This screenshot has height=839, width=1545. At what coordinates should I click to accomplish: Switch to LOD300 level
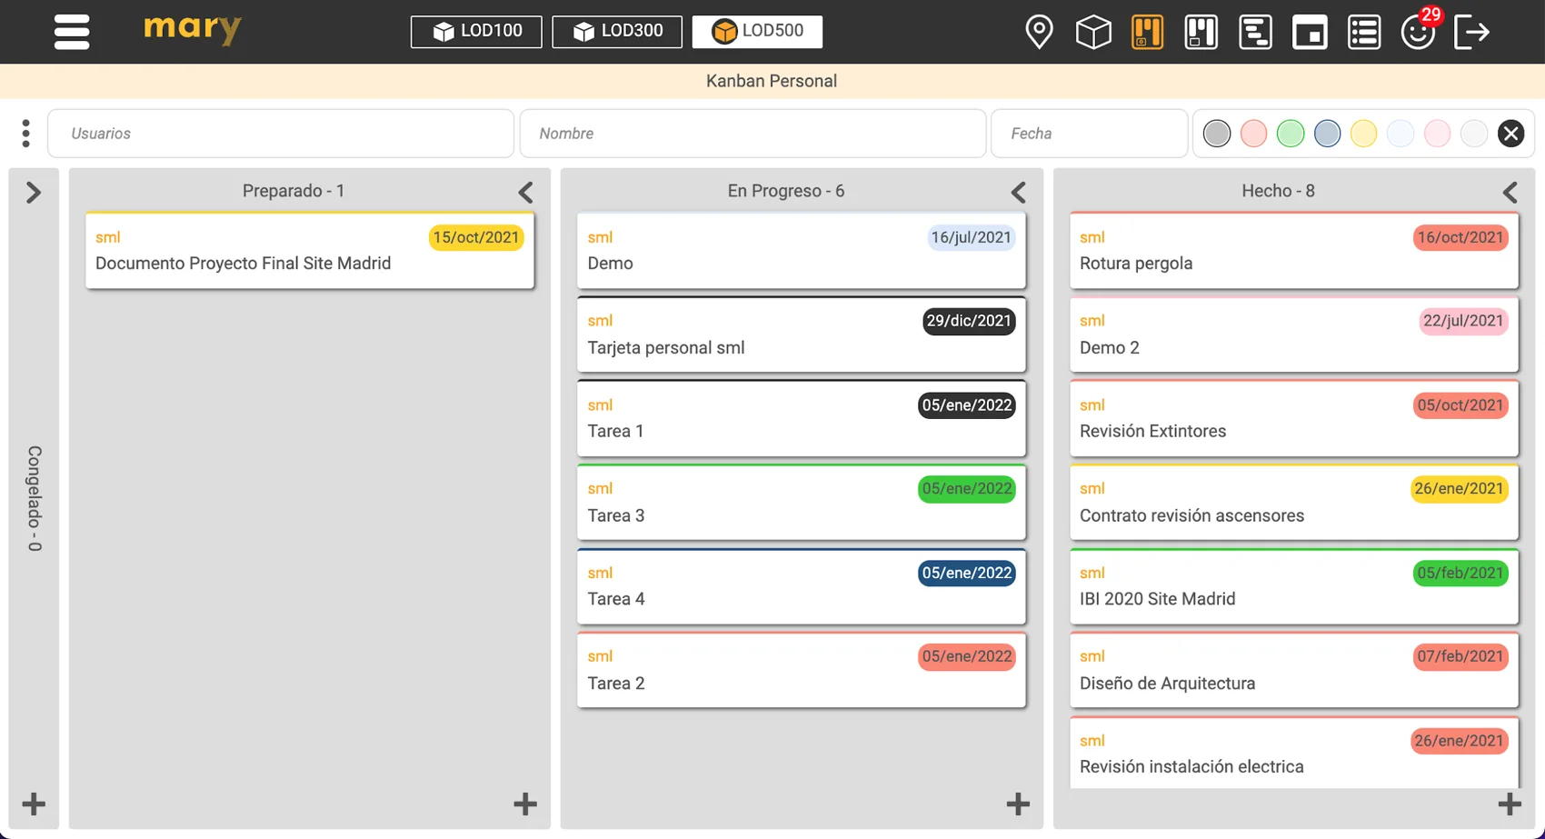pyautogui.click(x=617, y=31)
